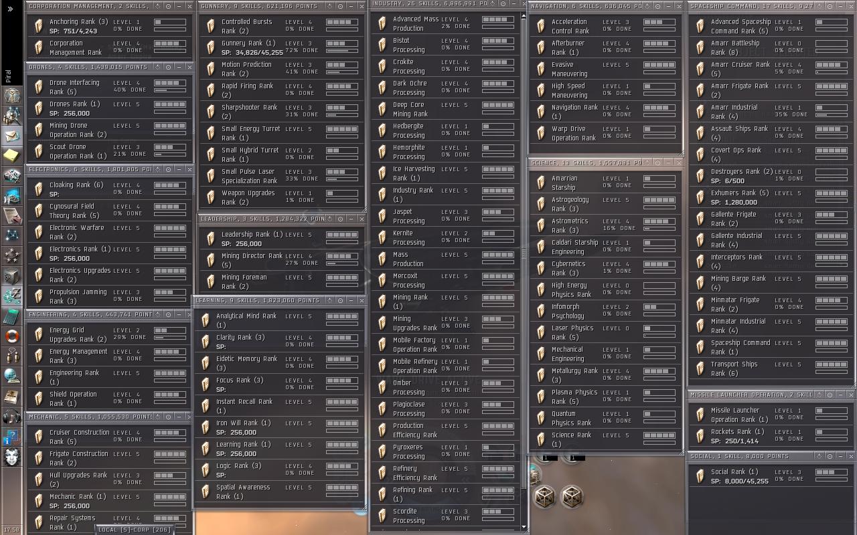Click the Exhumers SP: 1,280,000 value
Image resolution: width=857 pixels, height=535 pixels.
pyautogui.click(x=734, y=202)
